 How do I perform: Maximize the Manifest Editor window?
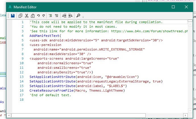coord(173,7)
